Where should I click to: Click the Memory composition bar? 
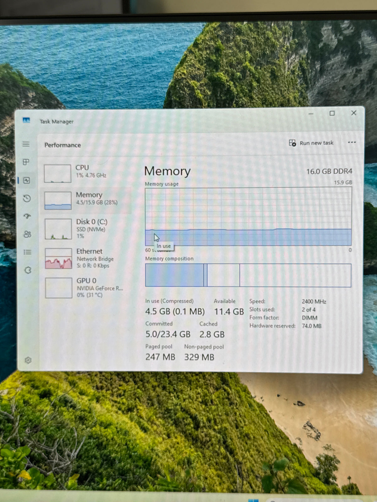point(248,275)
